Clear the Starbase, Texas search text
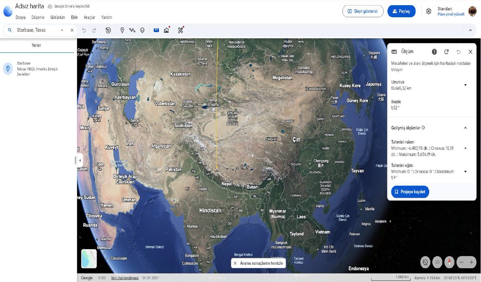The height and width of the screenshot is (282, 481). 72,30
